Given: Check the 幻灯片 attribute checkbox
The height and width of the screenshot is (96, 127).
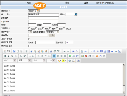Looking at the screenshot, I should click(64, 28).
